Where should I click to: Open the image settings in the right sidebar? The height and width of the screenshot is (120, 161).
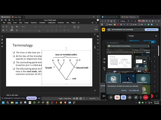coord(98,43)
